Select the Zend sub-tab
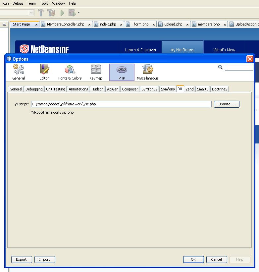This screenshot has height=272, width=259. coord(189,89)
